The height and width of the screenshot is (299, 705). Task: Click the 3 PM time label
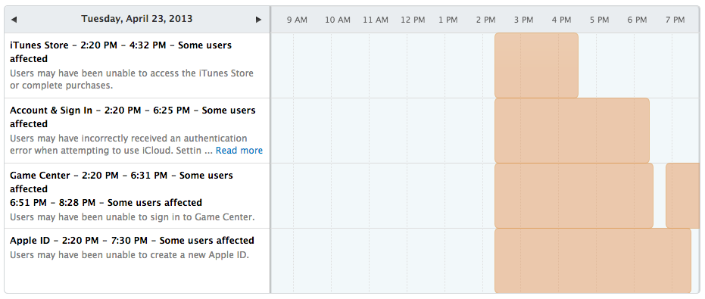coord(524,20)
